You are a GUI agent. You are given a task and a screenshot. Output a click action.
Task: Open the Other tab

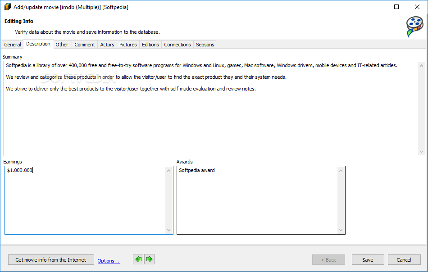coord(62,45)
